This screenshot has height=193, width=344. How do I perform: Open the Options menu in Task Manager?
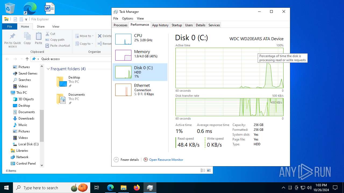coord(128,18)
